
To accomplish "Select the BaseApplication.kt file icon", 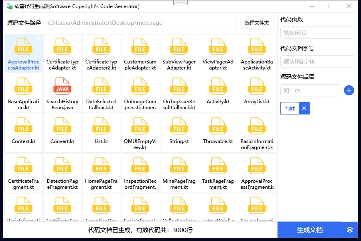I will point(23,86).
